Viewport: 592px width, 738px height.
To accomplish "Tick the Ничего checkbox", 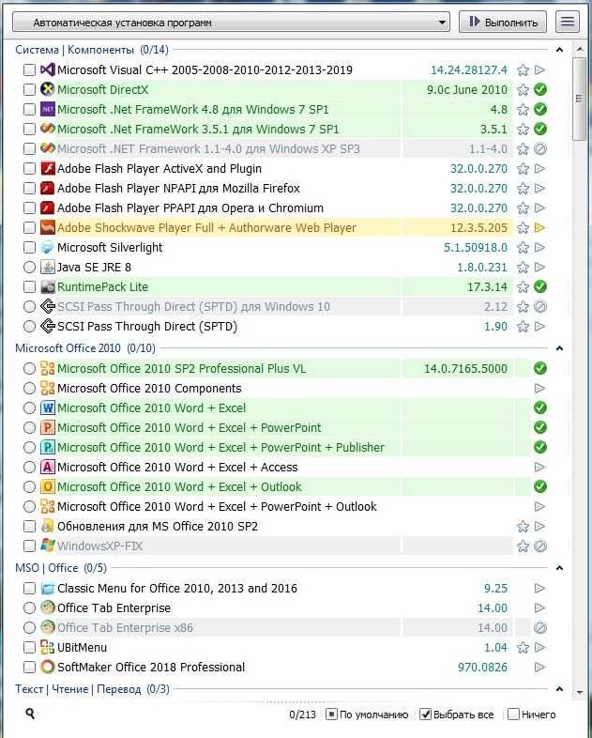I will 513,715.
